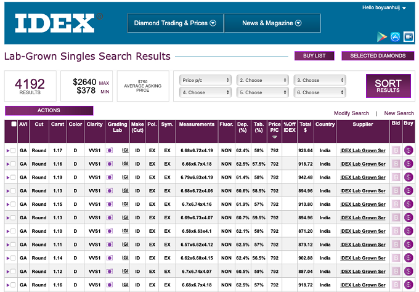Open the News & Magazine menu

click(272, 23)
